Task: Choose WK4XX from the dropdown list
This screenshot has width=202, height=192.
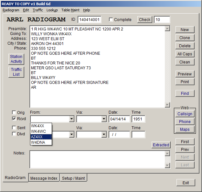Action: tap(41, 126)
